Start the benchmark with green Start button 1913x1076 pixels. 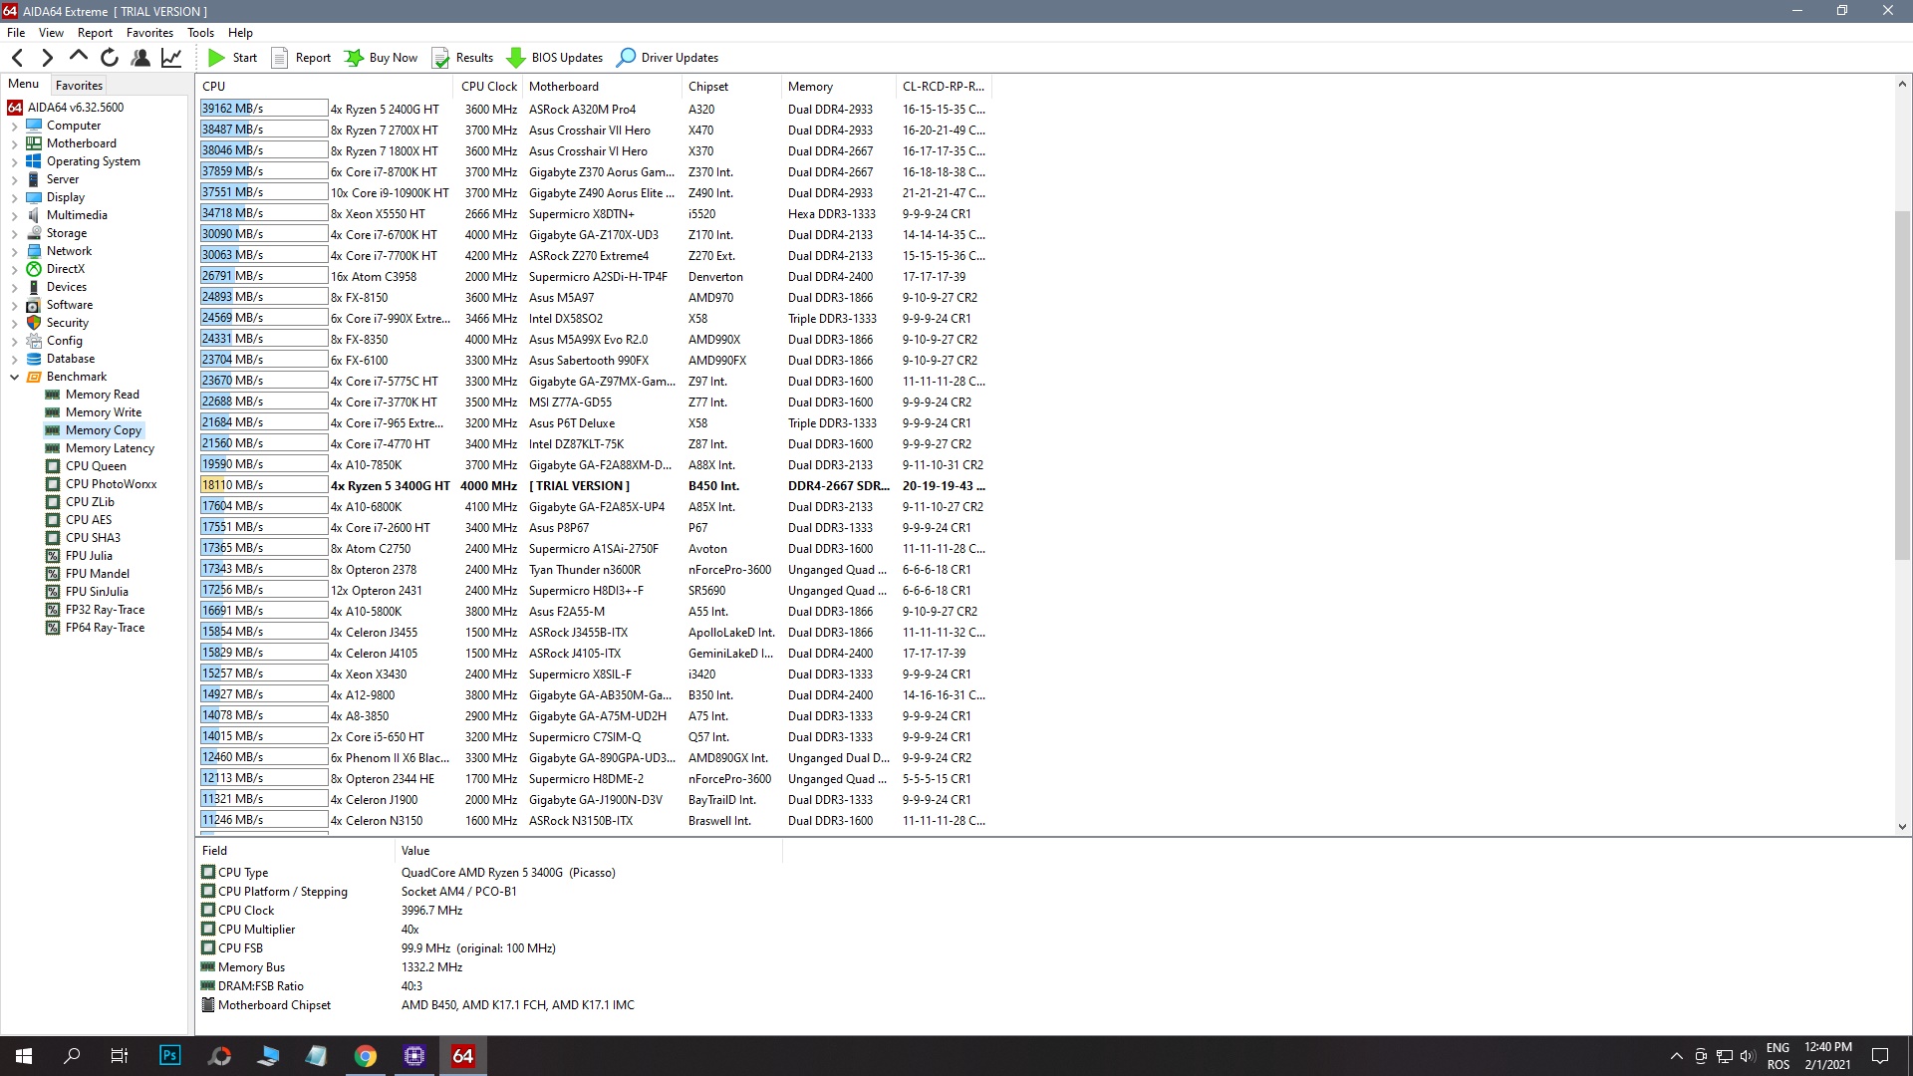233,58
